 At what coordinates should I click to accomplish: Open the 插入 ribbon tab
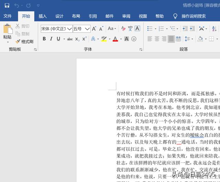43,16
